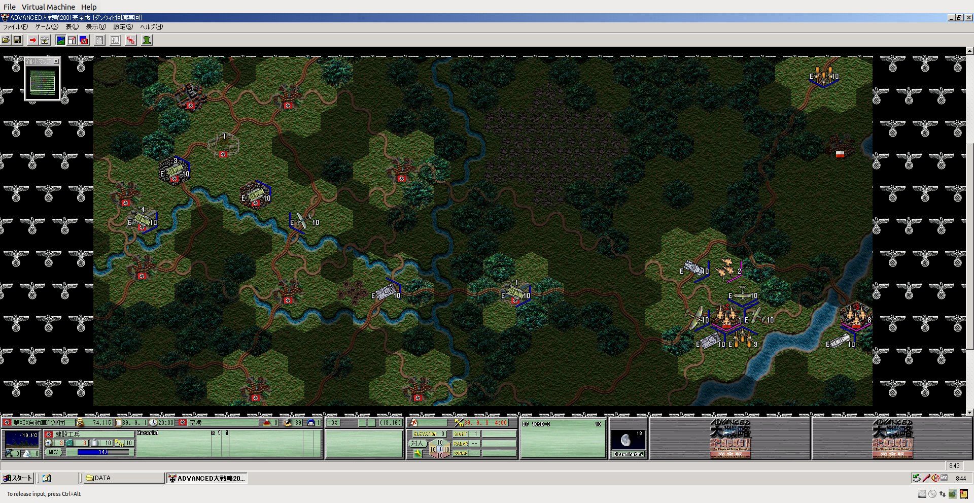
Task: Open the ヘルプ(H) menu
Action: [x=152, y=27]
